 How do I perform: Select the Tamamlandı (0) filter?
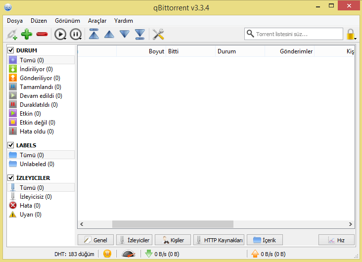41,87
